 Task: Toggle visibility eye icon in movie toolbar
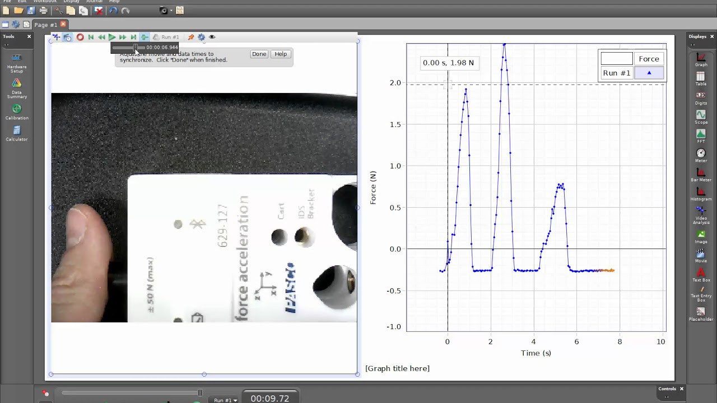click(x=212, y=37)
